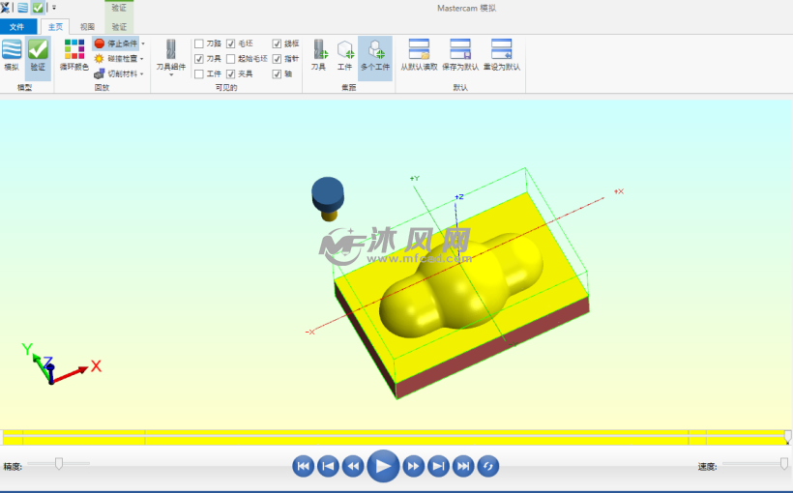The image size is (793, 493).
Task: Click the 切削材料 material icon
Action: [x=99, y=73]
